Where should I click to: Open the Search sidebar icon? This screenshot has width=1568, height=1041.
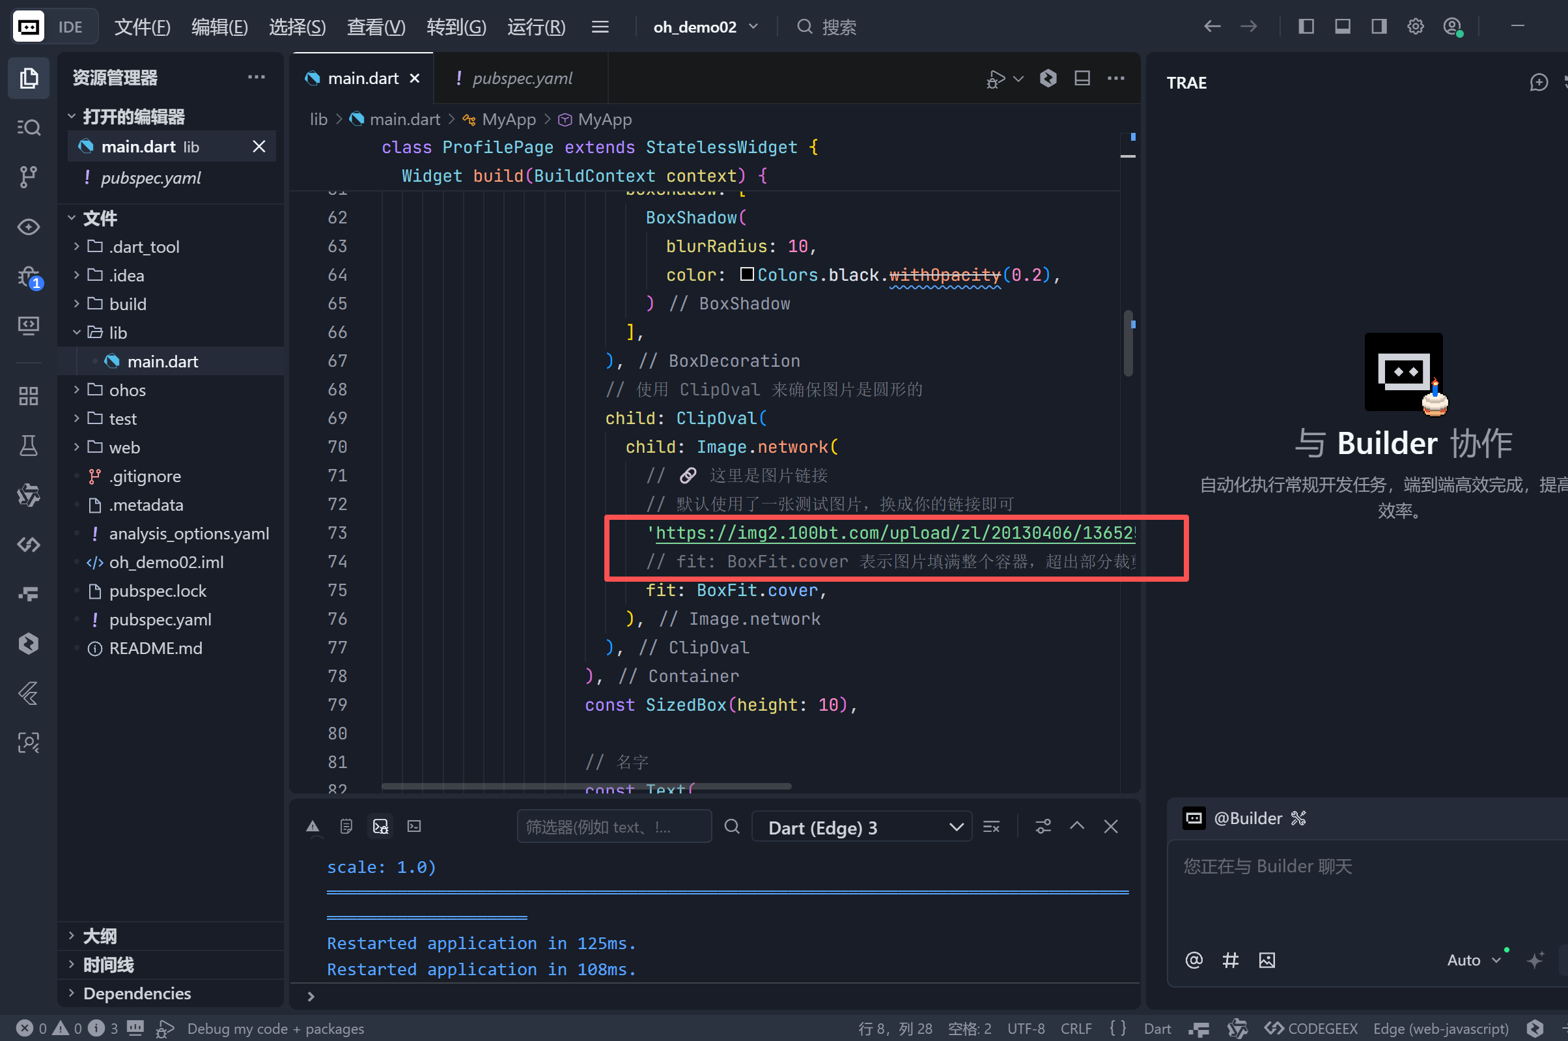(28, 128)
